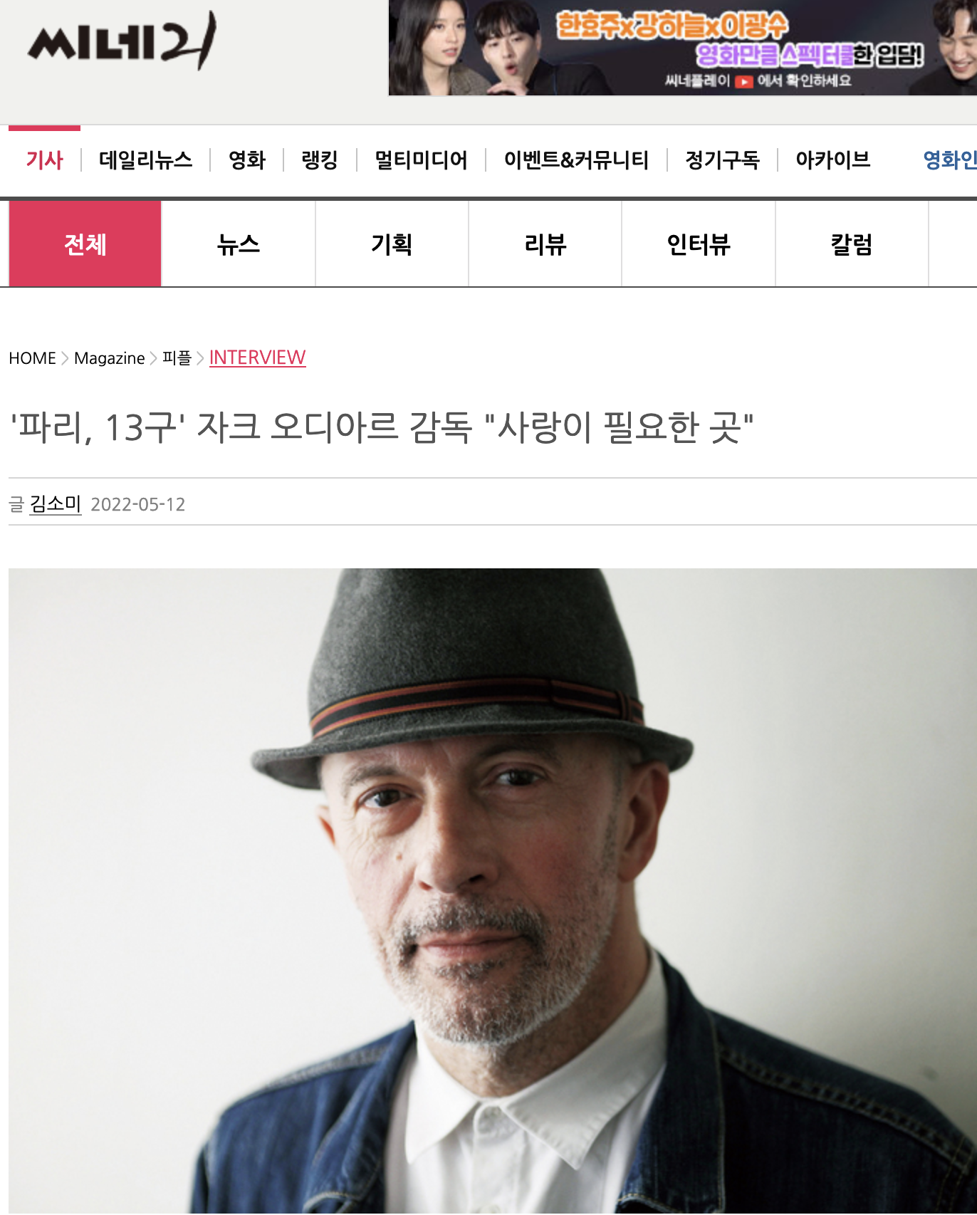Open the INTERVIEW breadcrumb link
The width and height of the screenshot is (977, 1215).
258,358
